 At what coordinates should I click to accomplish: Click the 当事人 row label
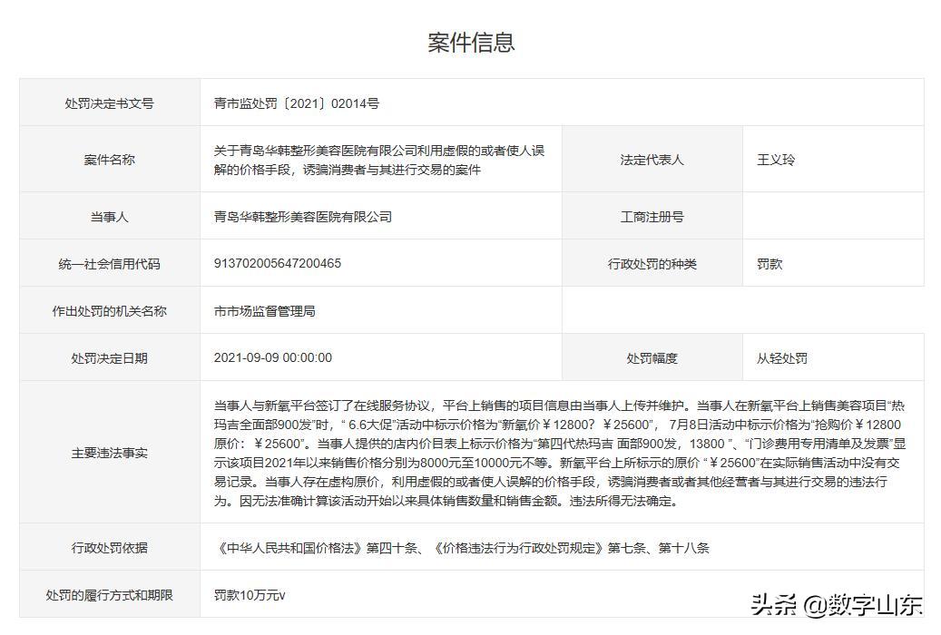(108, 216)
